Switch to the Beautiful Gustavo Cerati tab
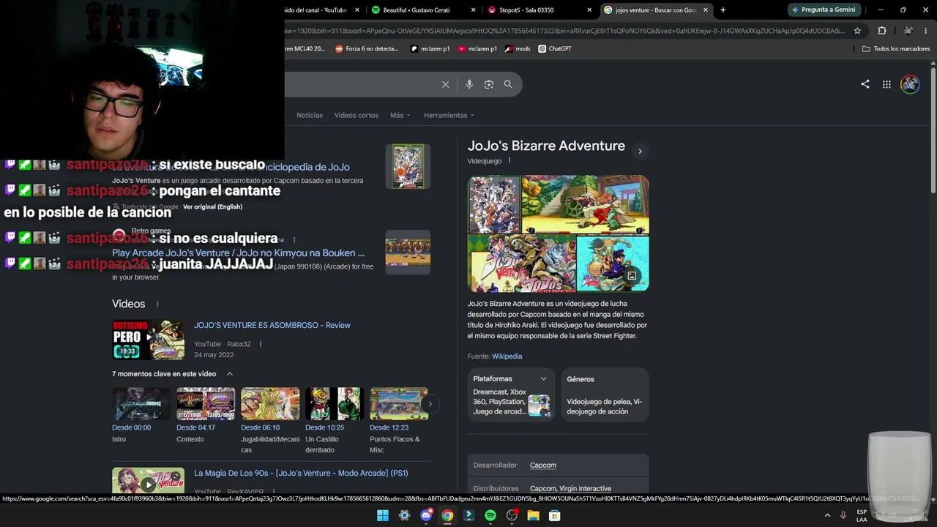Screen dimensions: 937x527 coord(422,10)
